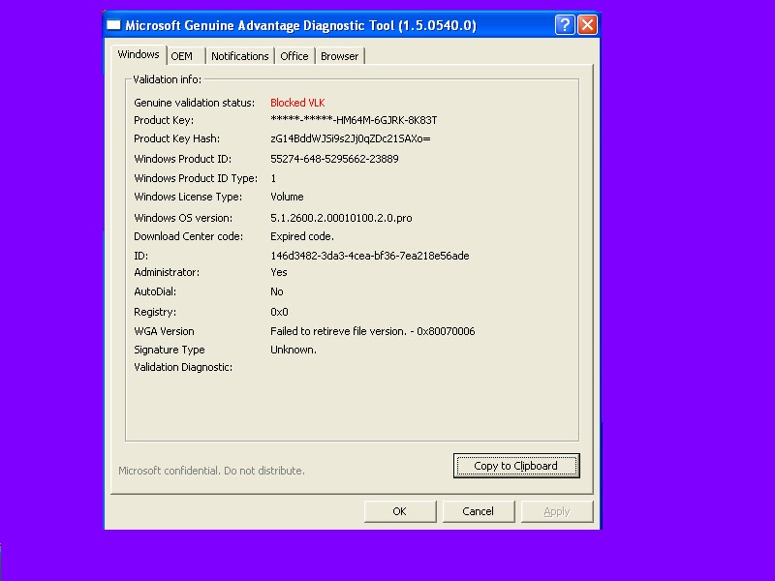This screenshot has height=581, width=775.
Task: Click Windows Product ID 55274-648-5295662-23889
Action: [334, 159]
